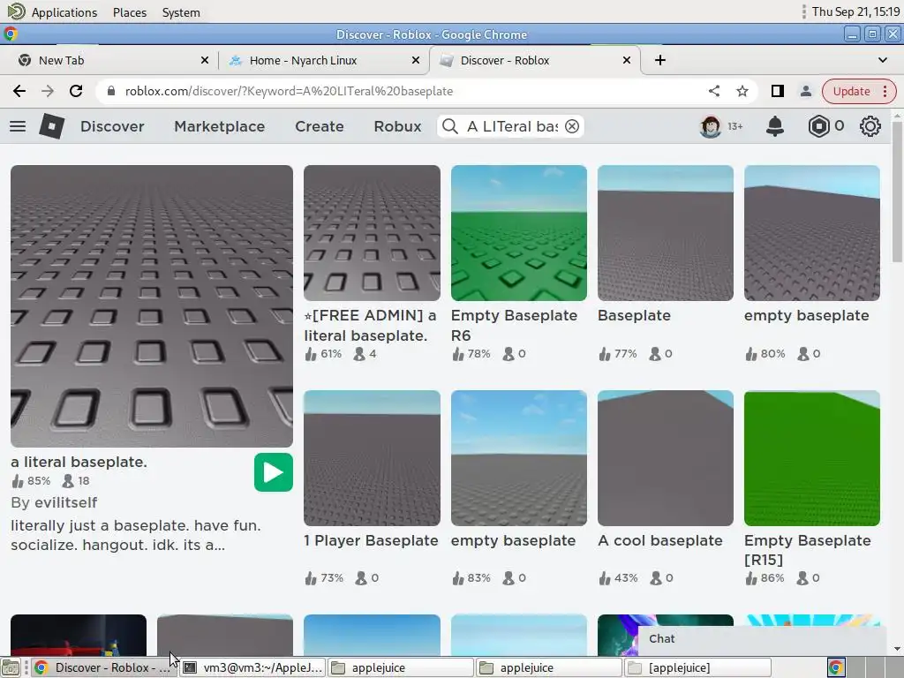
Task: Open the Chrome profile icon
Action: click(x=806, y=91)
